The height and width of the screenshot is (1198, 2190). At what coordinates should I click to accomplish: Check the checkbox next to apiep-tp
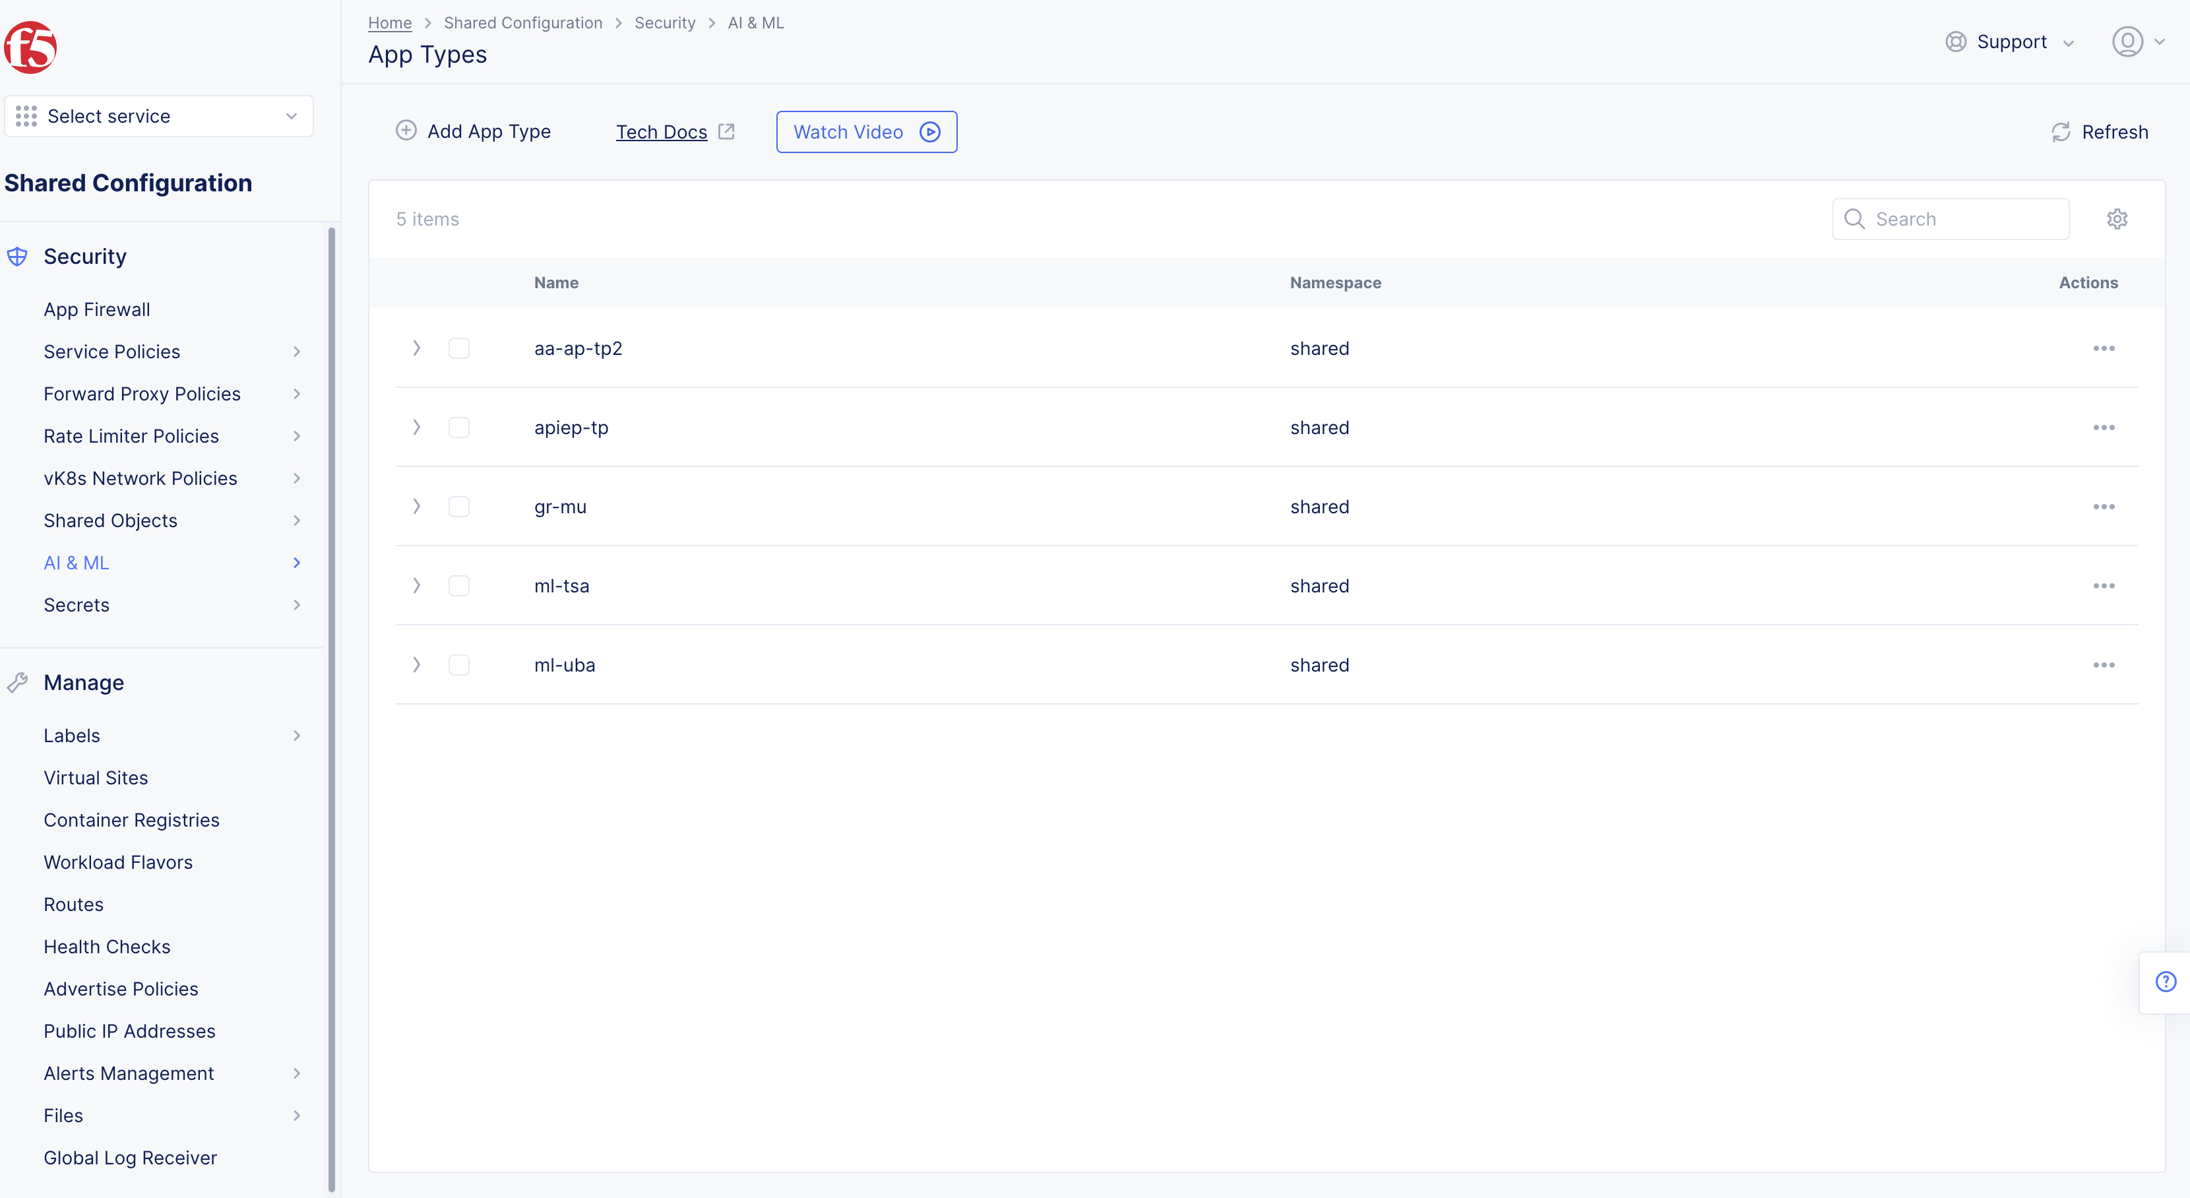(459, 427)
